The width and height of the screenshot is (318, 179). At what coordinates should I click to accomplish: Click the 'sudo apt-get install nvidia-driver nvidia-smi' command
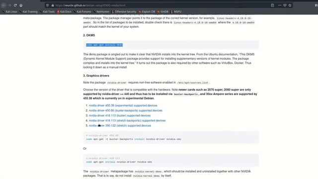click(x=119, y=162)
